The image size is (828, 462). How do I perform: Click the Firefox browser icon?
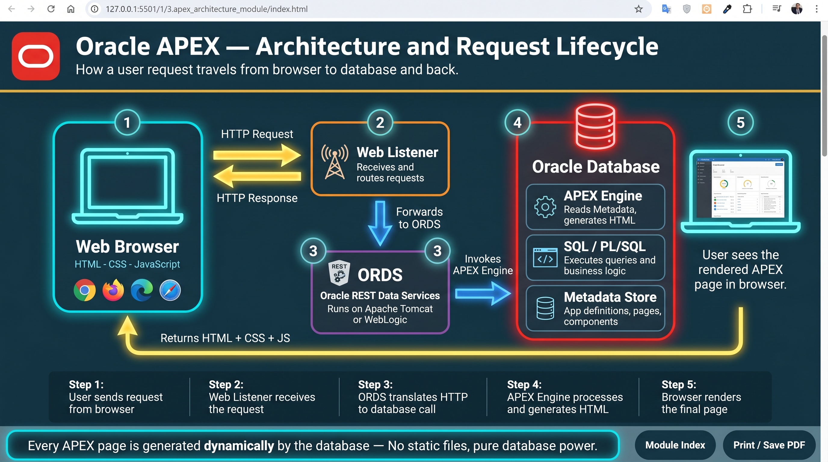113,290
